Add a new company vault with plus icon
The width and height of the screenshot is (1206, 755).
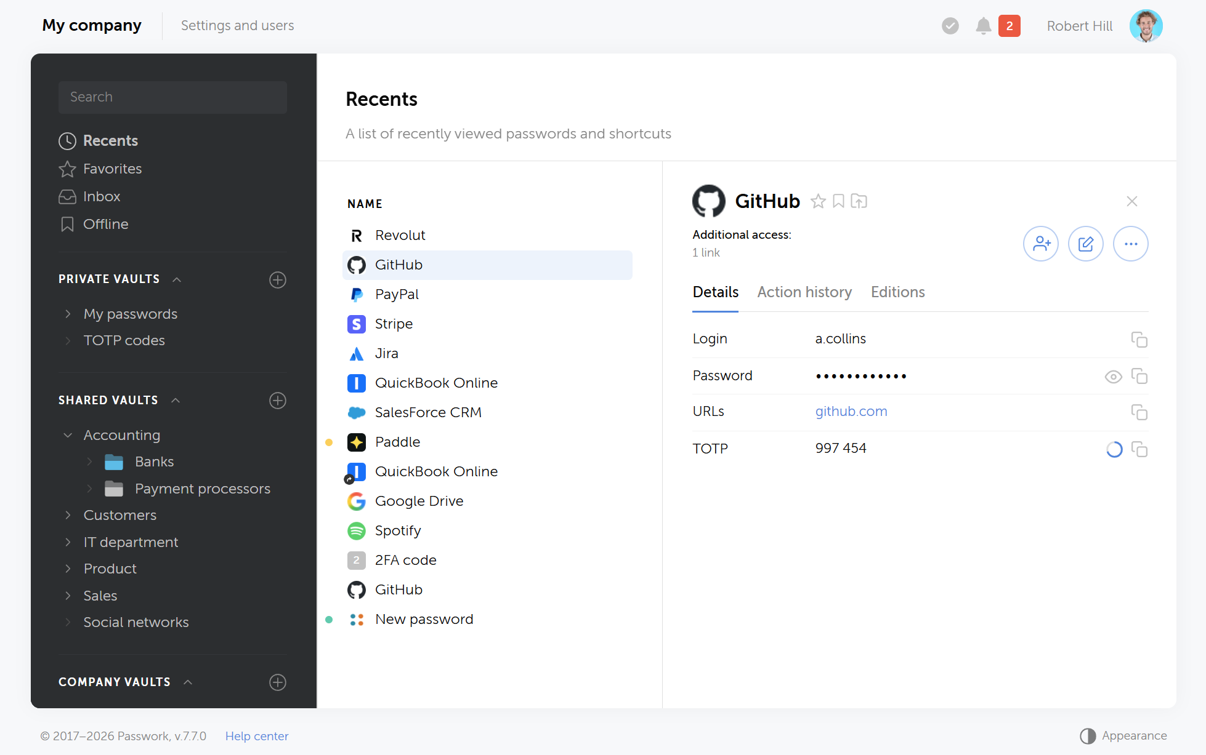pyautogui.click(x=278, y=682)
